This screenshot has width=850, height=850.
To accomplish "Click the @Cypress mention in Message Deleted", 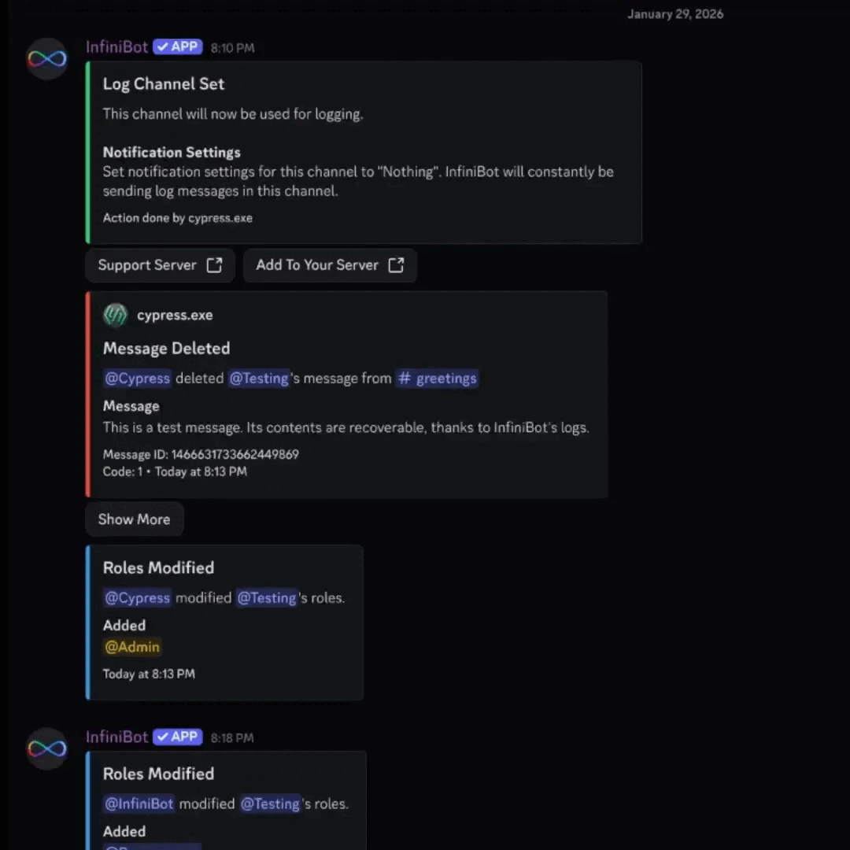I will (137, 379).
